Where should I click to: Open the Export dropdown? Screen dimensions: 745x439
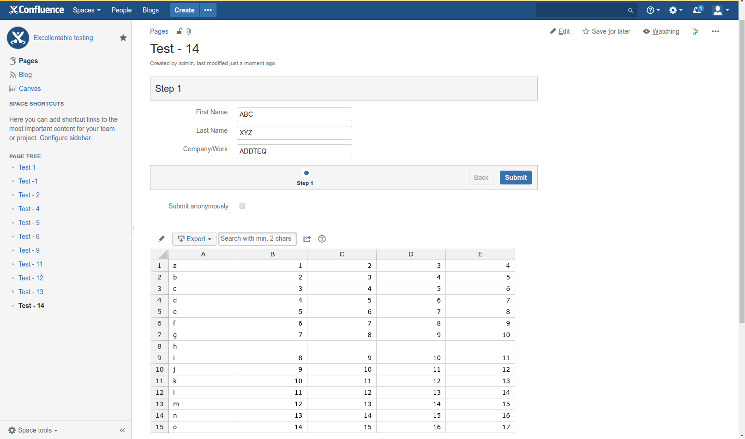[x=194, y=238]
